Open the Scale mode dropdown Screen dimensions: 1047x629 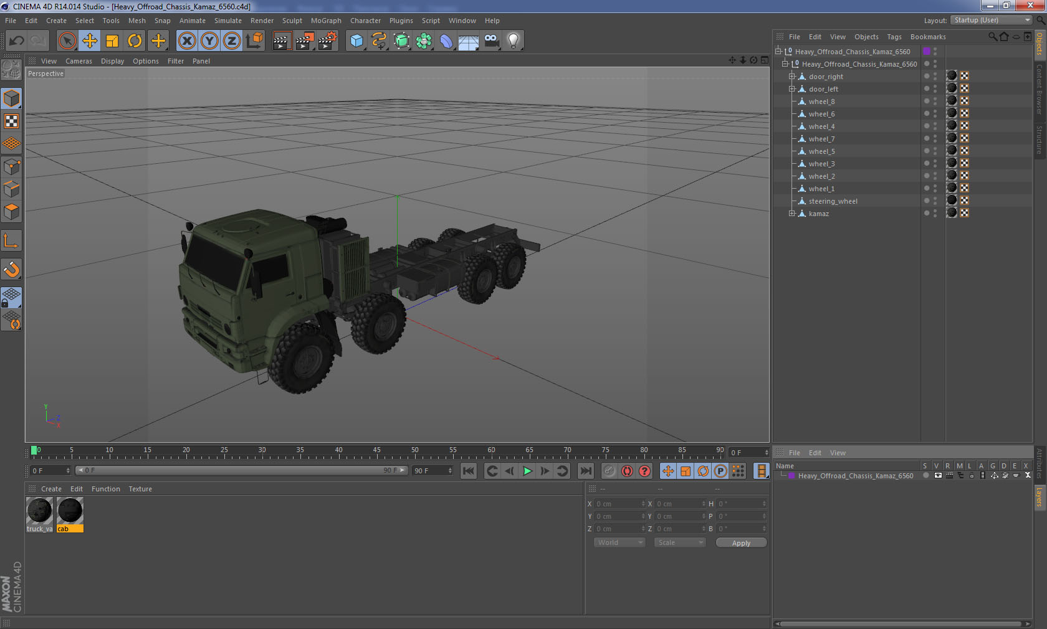click(680, 542)
